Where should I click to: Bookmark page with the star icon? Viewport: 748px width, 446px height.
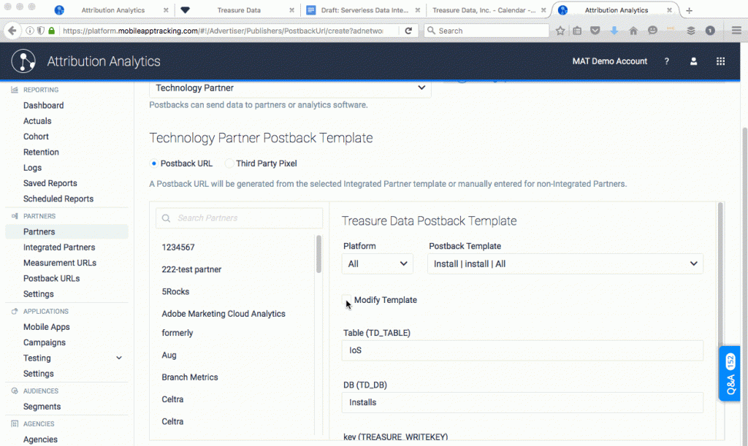click(560, 31)
